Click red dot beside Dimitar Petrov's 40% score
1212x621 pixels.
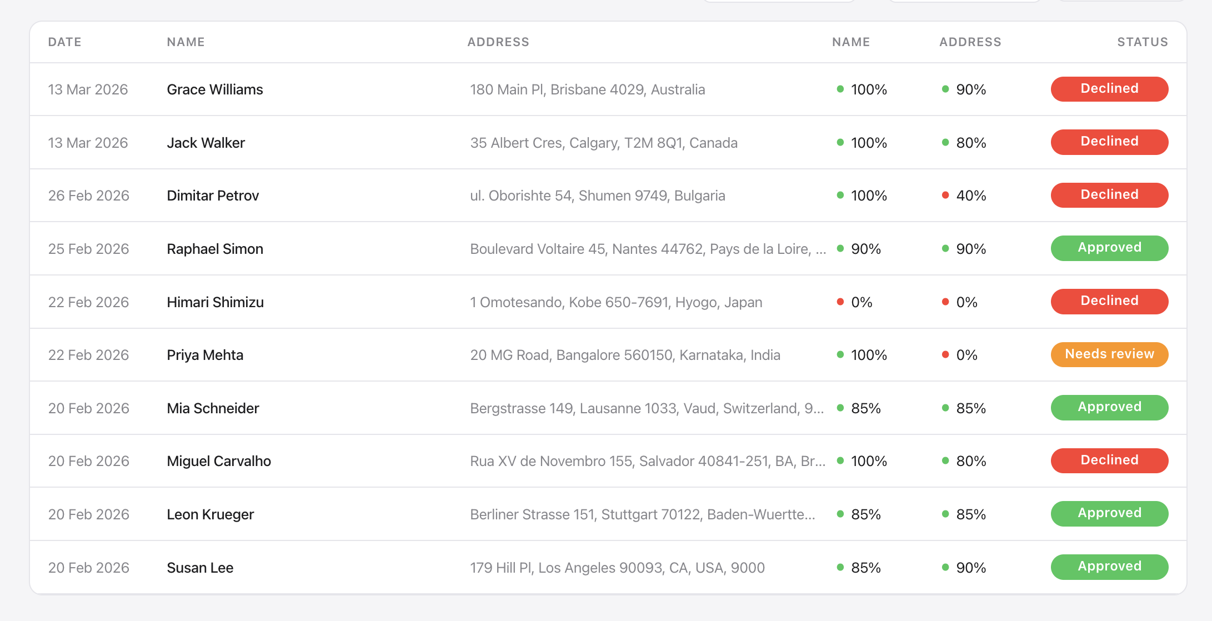pyautogui.click(x=945, y=195)
